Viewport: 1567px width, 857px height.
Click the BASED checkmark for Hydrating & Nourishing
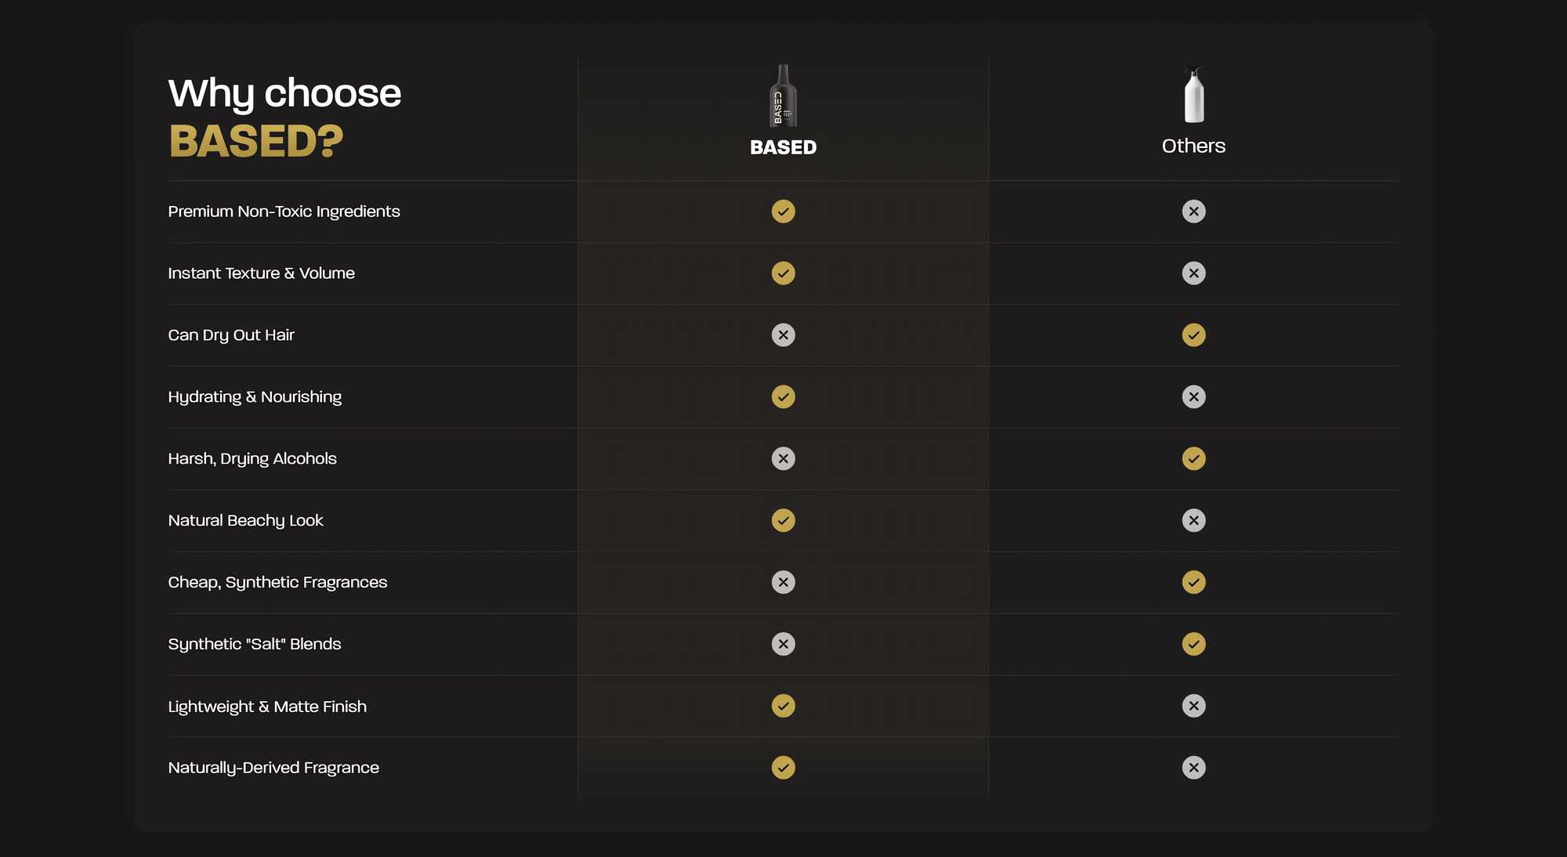783,397
